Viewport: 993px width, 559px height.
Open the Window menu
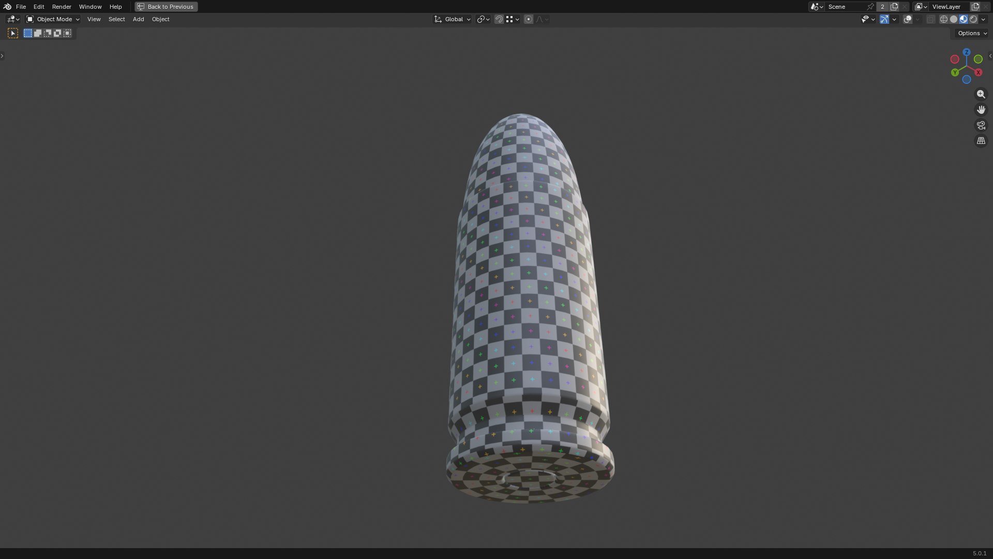(90, 7)
